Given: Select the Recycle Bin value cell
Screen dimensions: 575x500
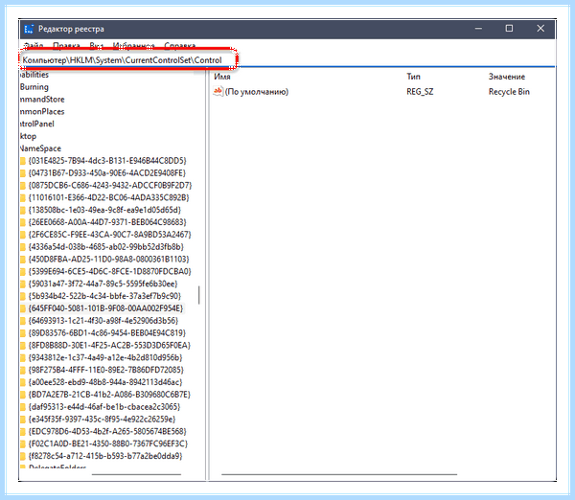Looking at the screenshot, I should point(509,92).
